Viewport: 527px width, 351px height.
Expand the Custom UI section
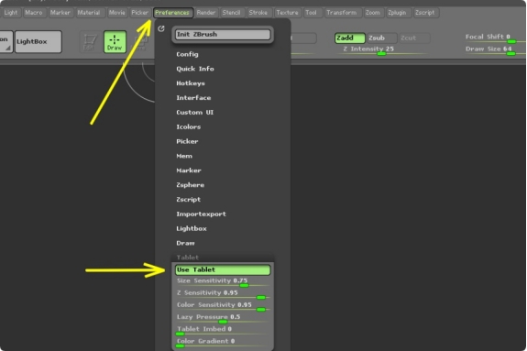tap(194, 112)
